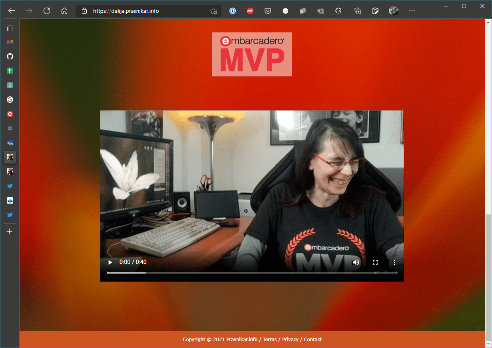Click the Embarcadero MVP logo
This screenshot has height=348, width=492.
252,54
